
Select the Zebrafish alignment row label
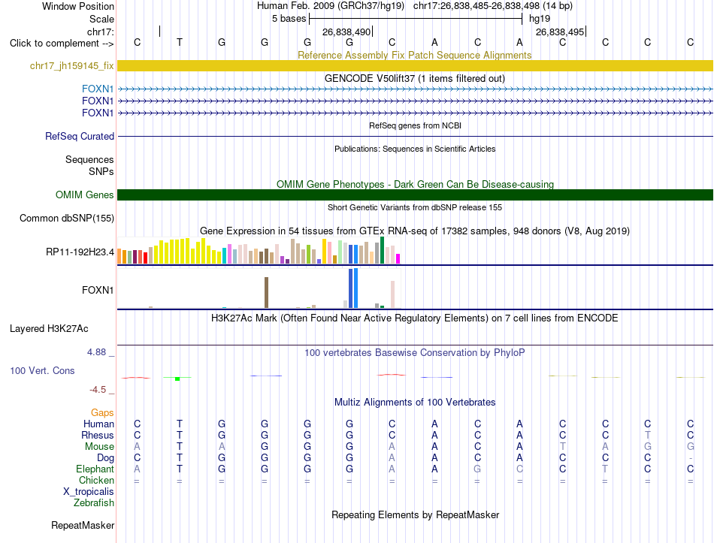click(94, 503)
